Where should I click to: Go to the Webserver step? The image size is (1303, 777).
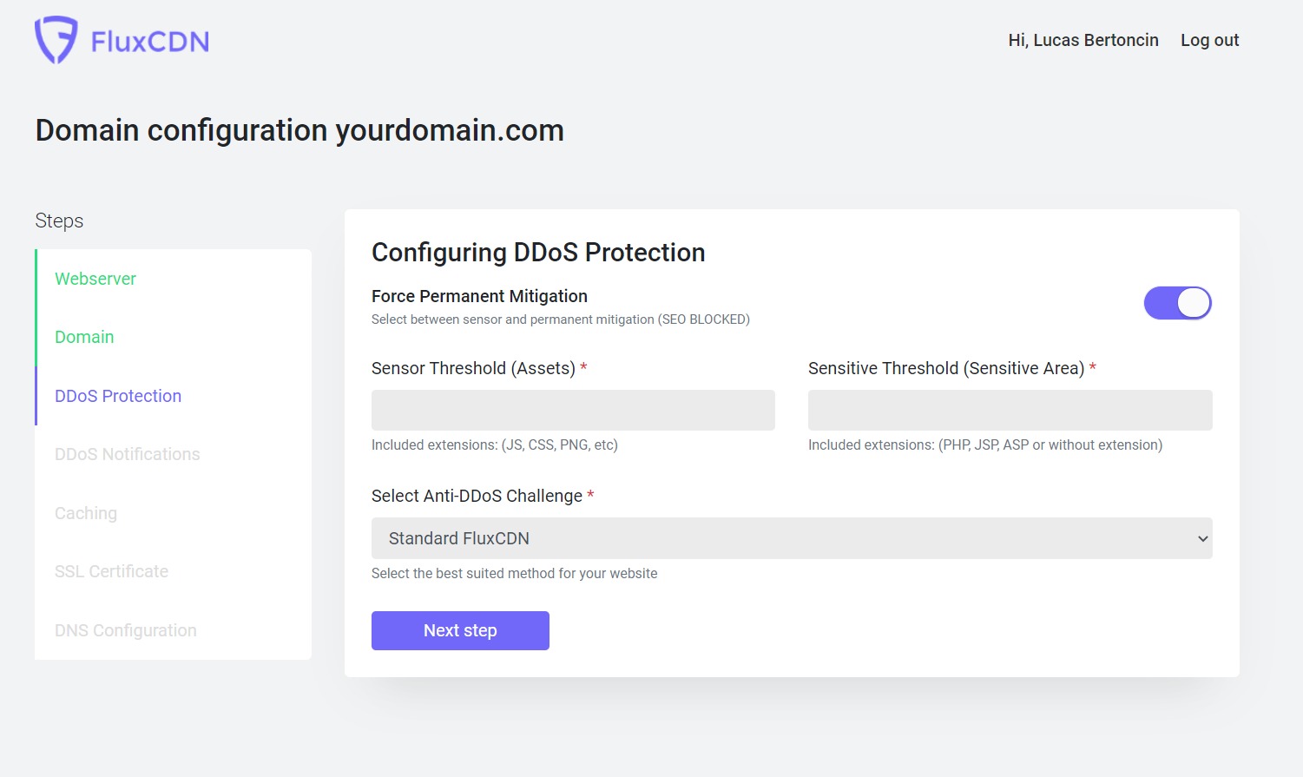tap(95, 279)
